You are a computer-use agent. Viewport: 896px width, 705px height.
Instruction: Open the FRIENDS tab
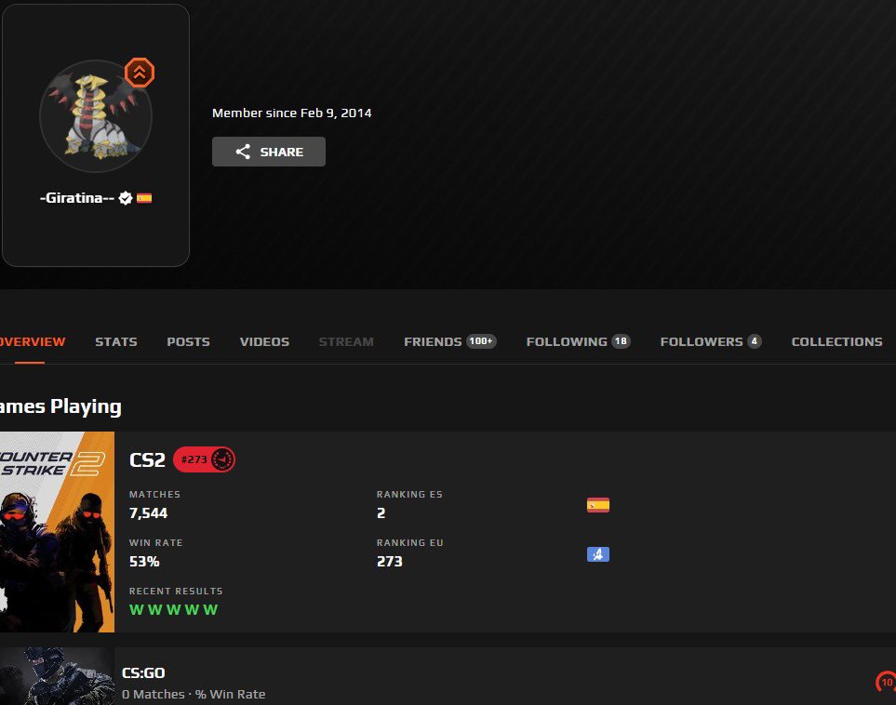(433, 341)
